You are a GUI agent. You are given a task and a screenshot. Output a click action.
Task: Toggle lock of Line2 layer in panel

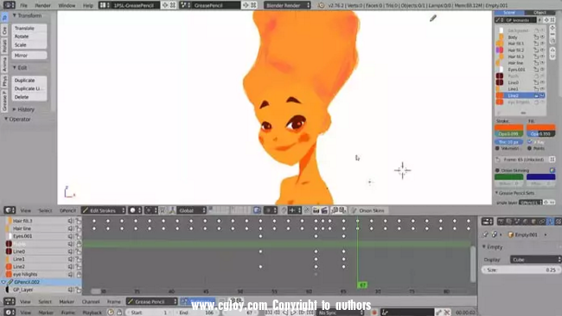click(x=536, y=96)
